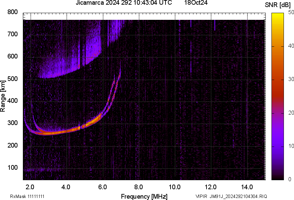
Task: Click the '300' range tick label
Action: [12, 123]
